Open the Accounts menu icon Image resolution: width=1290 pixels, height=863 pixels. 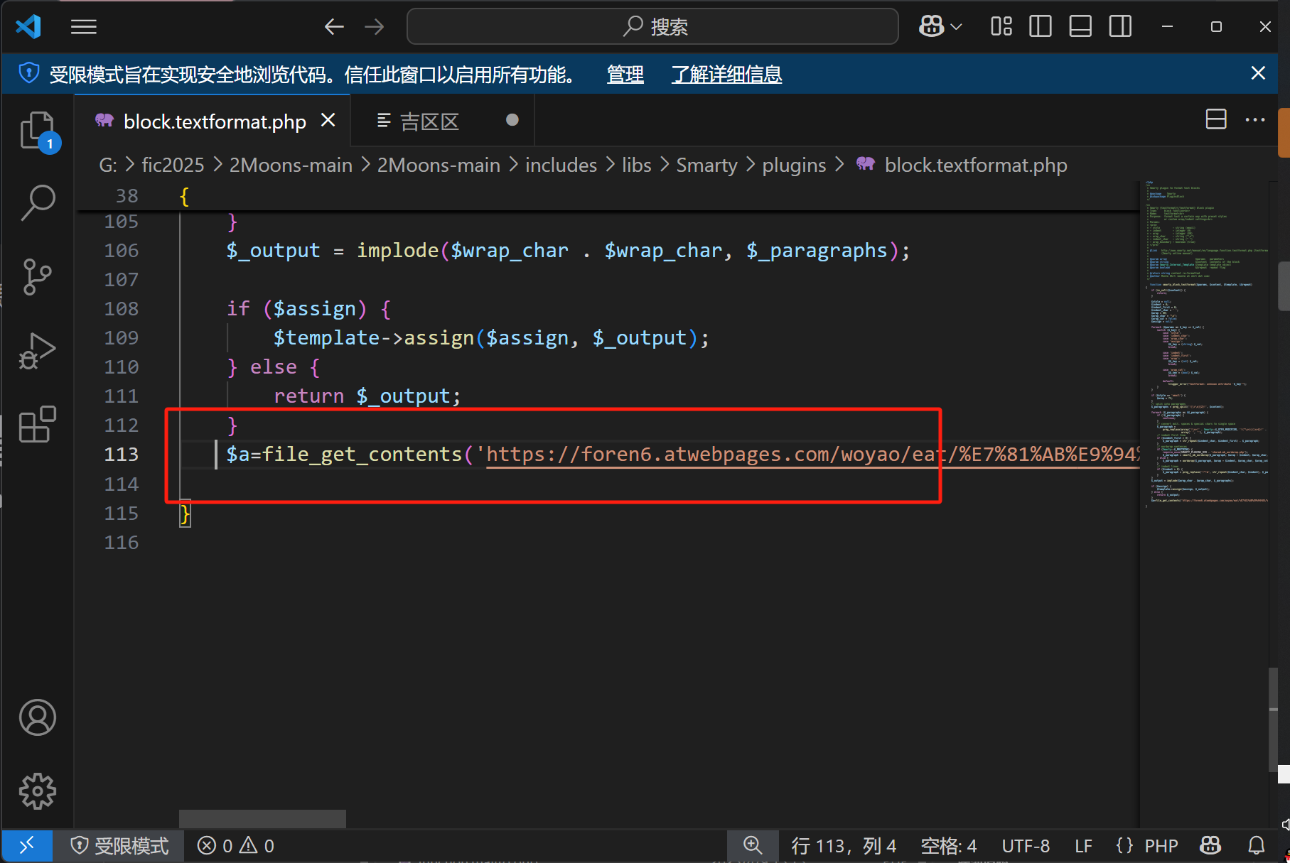(38, 717)
